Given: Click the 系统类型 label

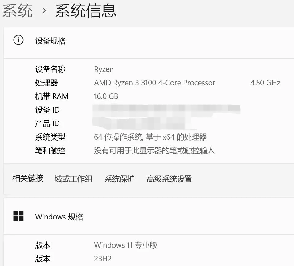Looking at the screenshot, I should click(50, 137).
